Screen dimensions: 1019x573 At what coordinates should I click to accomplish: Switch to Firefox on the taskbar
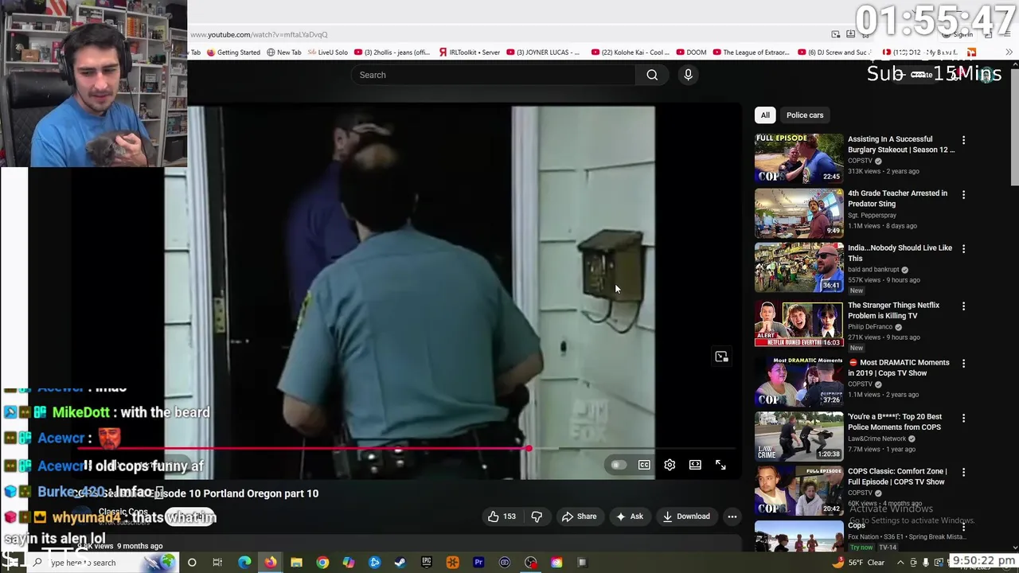[x=271, y=563]
